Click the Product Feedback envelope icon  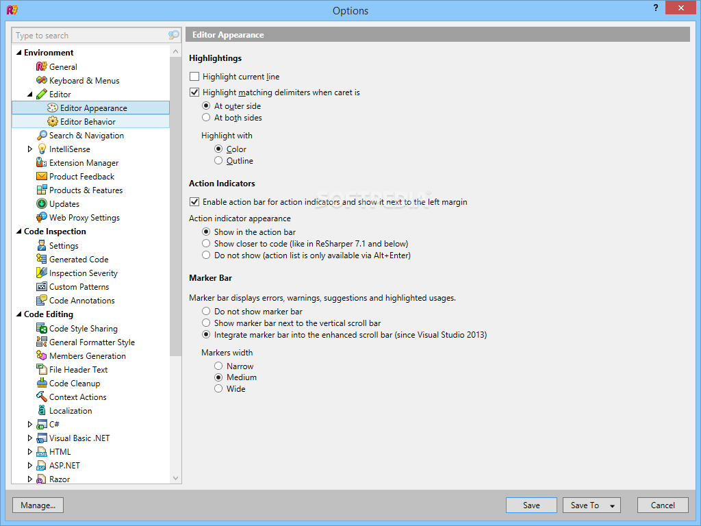(42, 177)
